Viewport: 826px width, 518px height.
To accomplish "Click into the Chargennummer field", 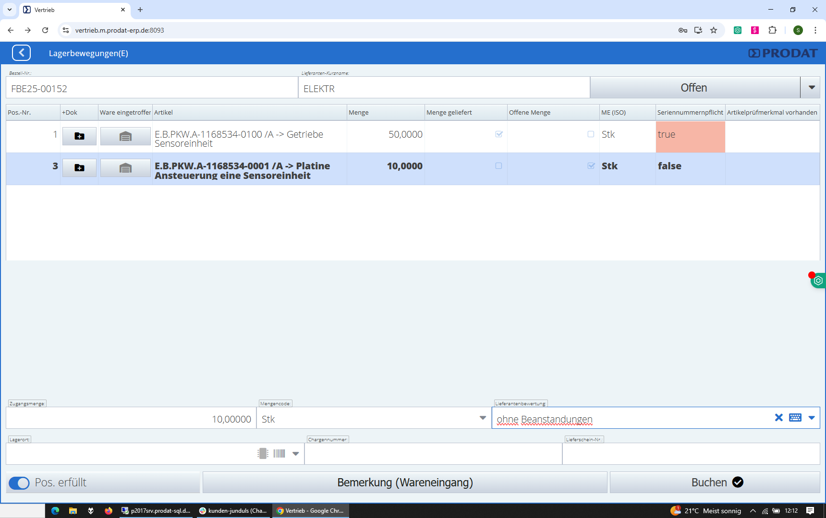I will tap(433, 454).
